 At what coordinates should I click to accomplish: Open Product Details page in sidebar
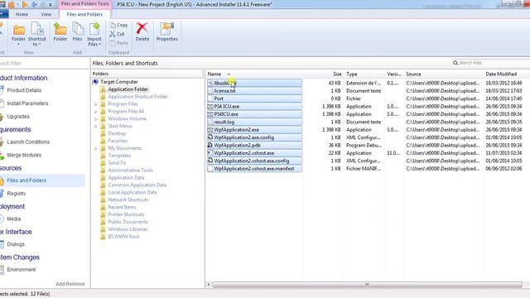(24, 90)
